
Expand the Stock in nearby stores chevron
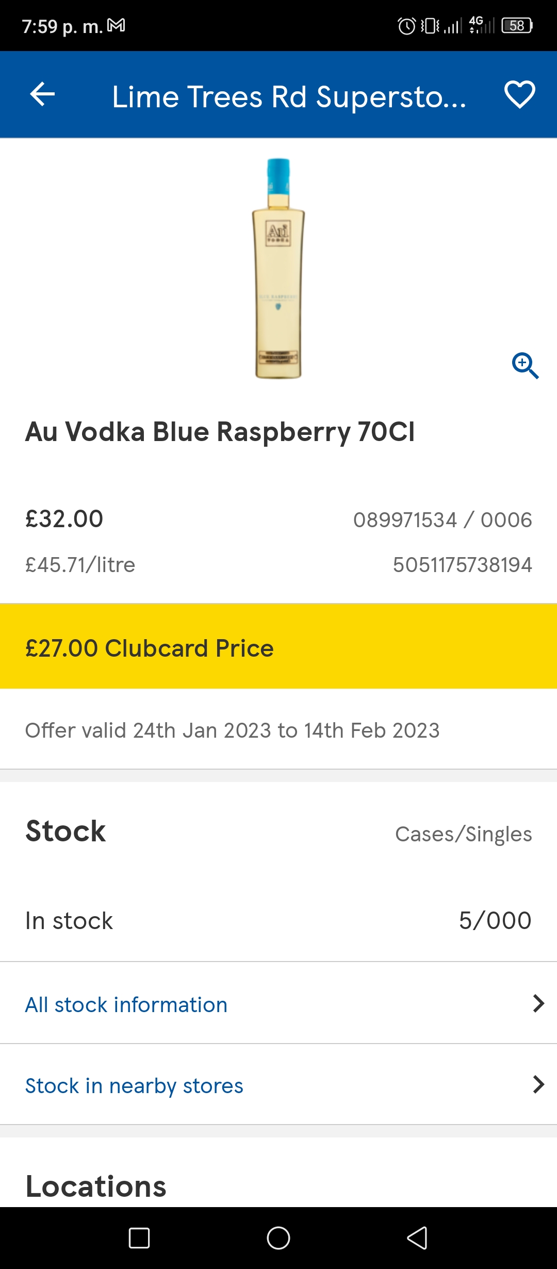pyautogui.click(x=538, y=1084)
